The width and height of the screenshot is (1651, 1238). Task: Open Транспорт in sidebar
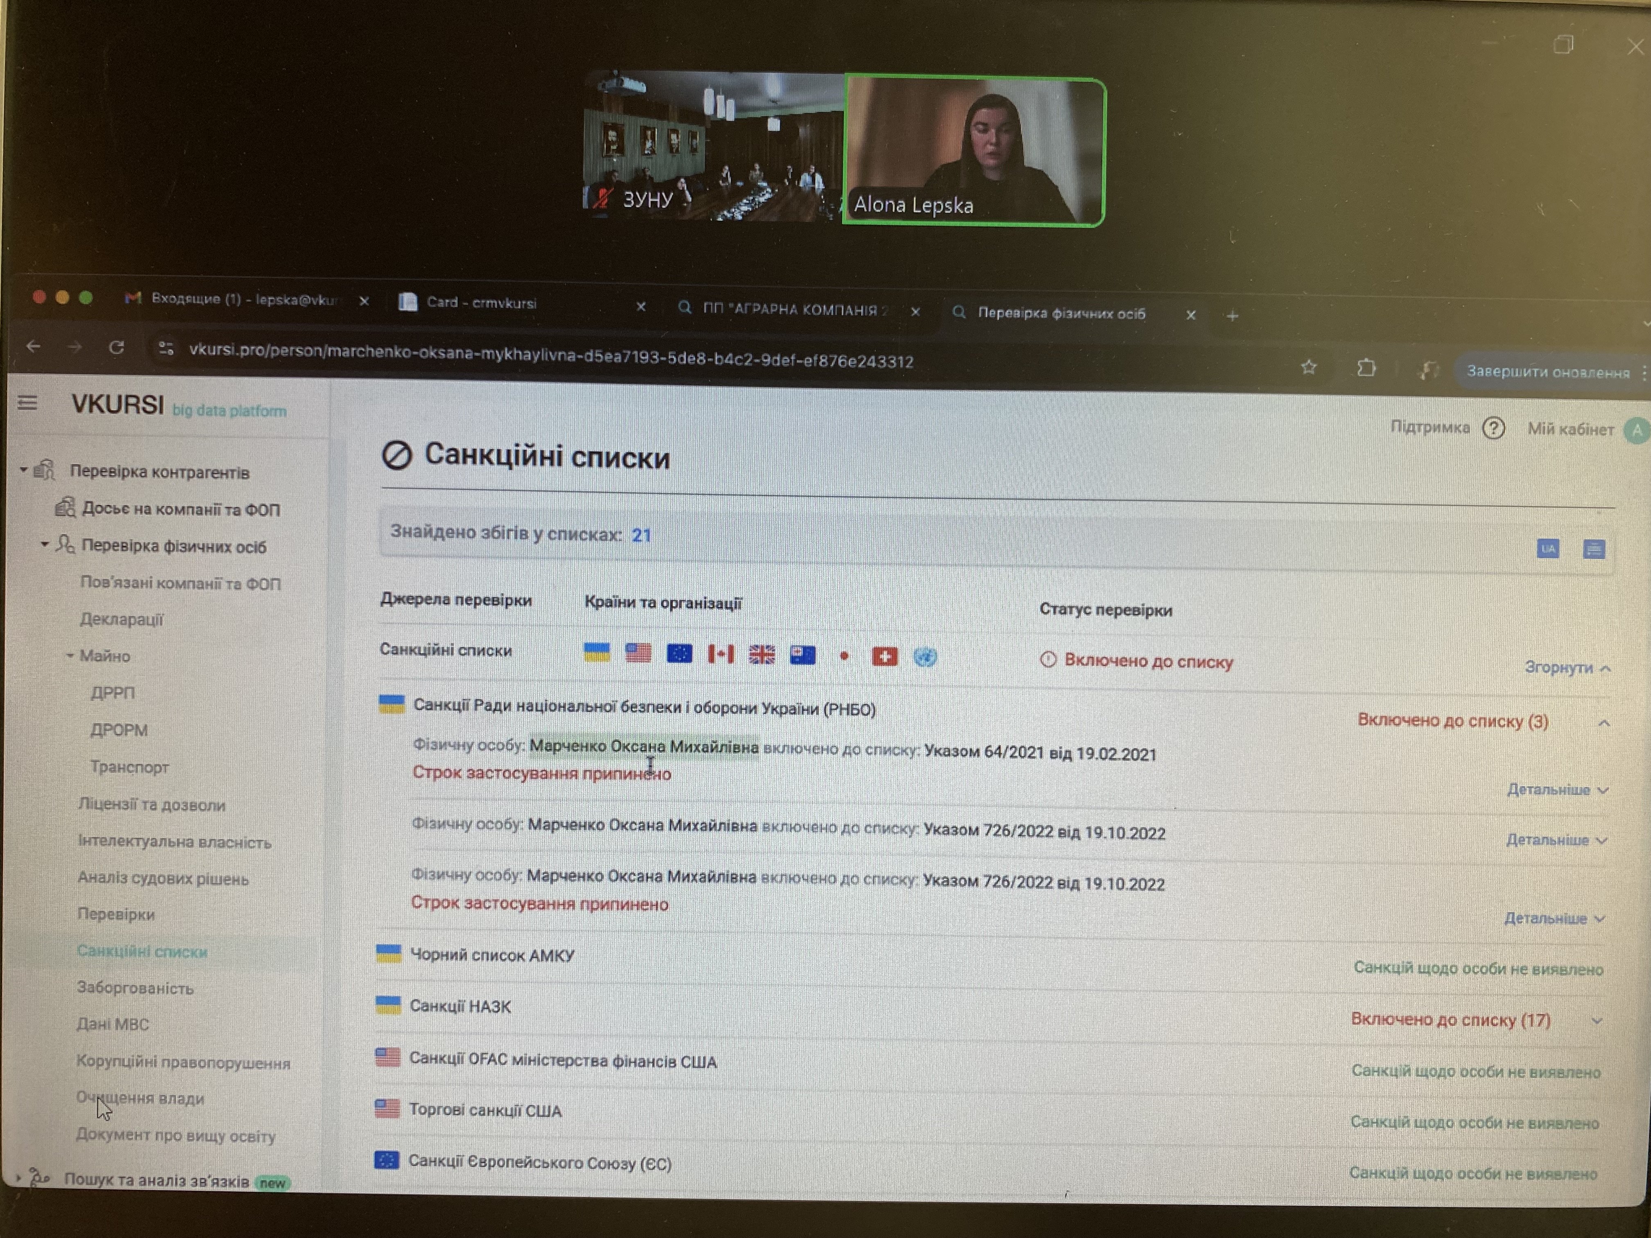tap(129, 766)
